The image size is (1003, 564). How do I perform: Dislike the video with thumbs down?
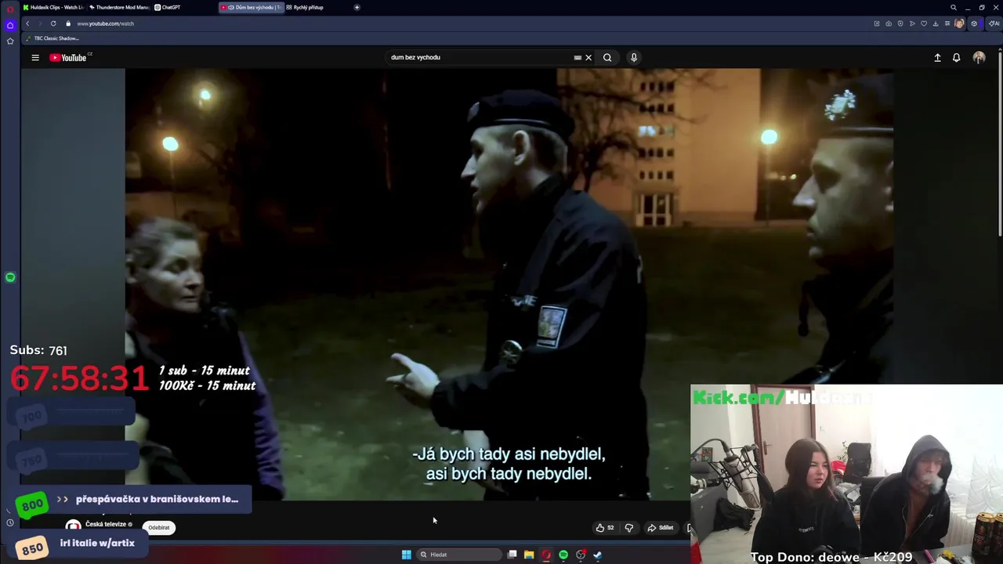628,528
